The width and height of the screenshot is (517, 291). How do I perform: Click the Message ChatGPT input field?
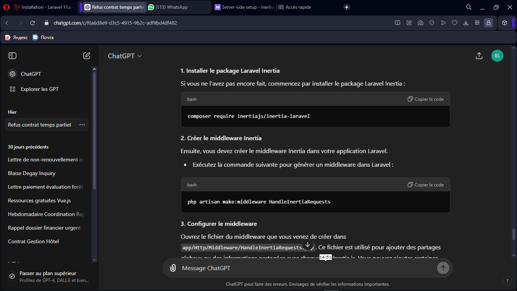click(303, 268)
